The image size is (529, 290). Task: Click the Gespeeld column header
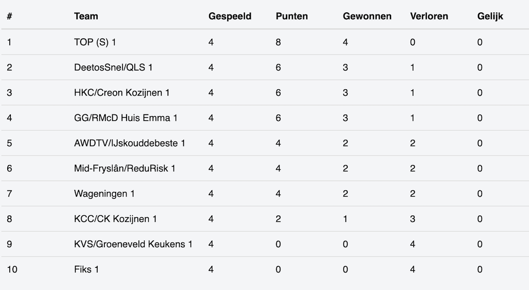[230, 16]
